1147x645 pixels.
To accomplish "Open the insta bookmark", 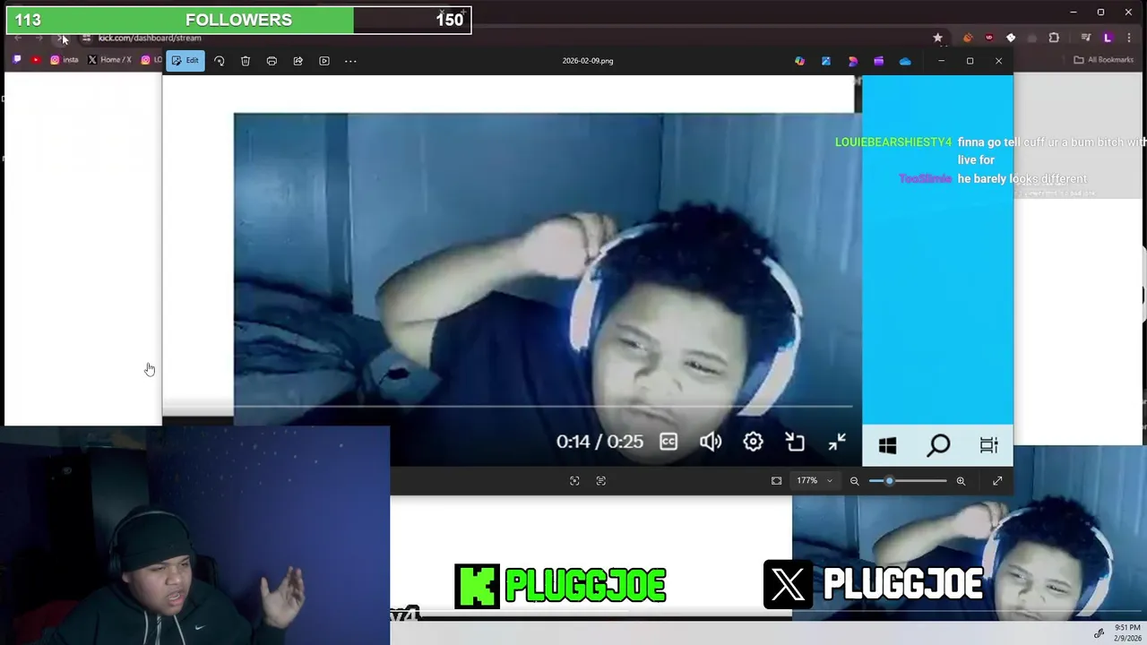I will (x=64, y=60).
